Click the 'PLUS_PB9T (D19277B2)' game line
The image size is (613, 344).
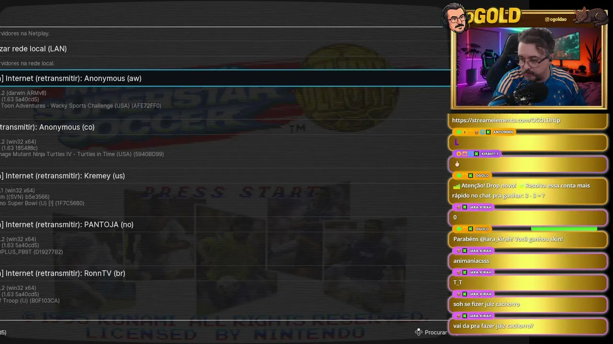click(x=32, y=252)
